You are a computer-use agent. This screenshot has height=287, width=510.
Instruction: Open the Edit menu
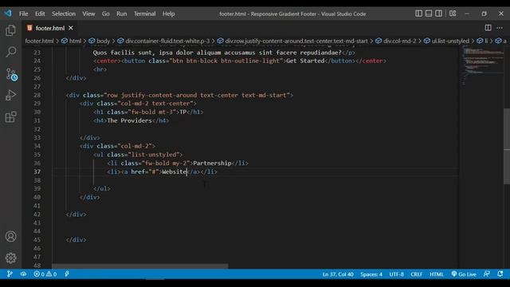point(40,14)
